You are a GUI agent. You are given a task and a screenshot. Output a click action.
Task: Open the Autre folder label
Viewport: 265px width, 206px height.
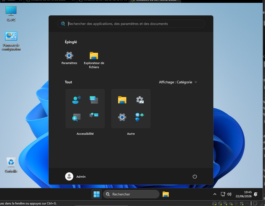131,134
